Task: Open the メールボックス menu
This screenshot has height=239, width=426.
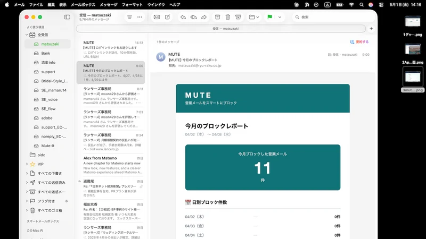Action: [x=83, y=5]
